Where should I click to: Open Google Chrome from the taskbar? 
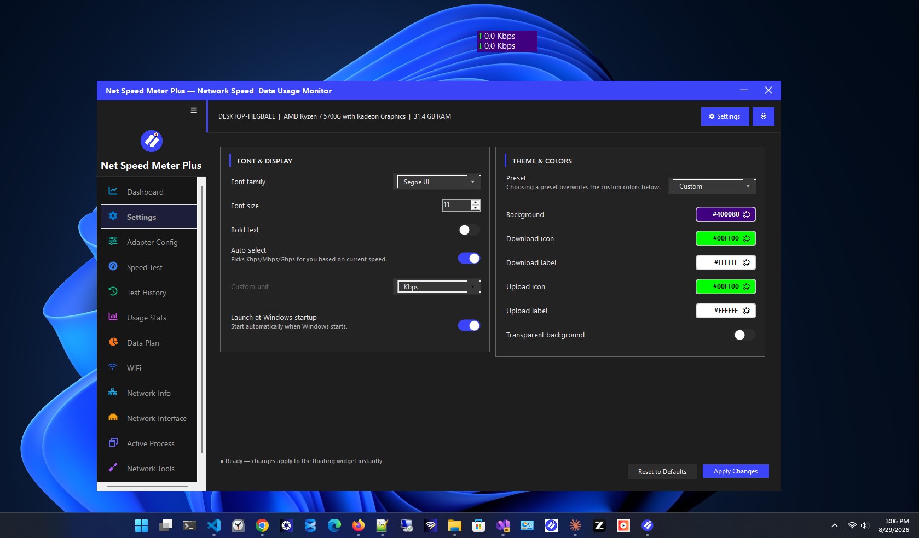coord(262,525)
